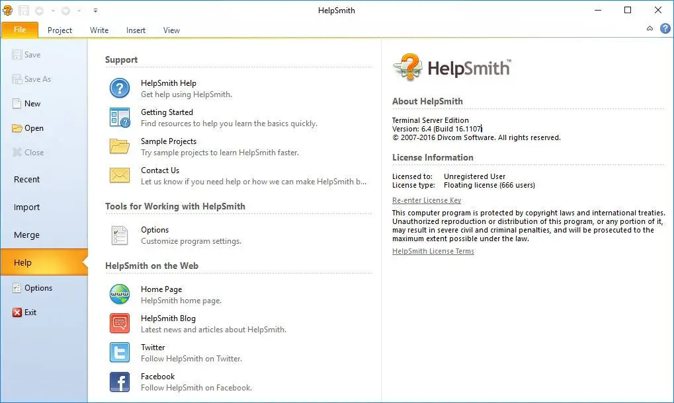This screenshot has width=674, height=403.
Task: Click the HelpSmith Help question mark icon
Action: click(x=120, y=89)
